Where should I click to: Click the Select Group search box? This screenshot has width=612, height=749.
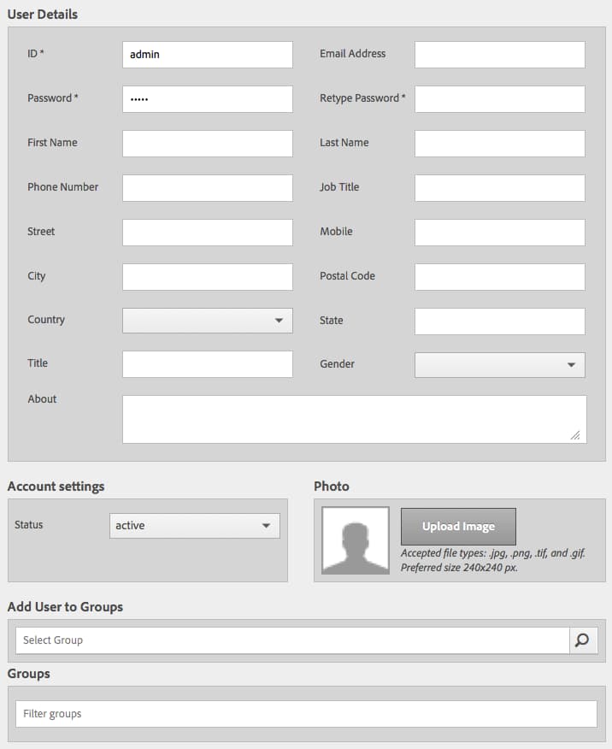pos(292,640)
